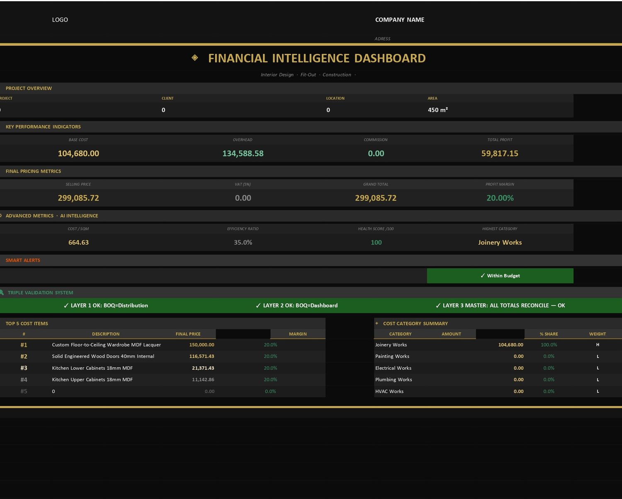
Task: Click the SMART ALERTS header
Action: click(23, 260)
